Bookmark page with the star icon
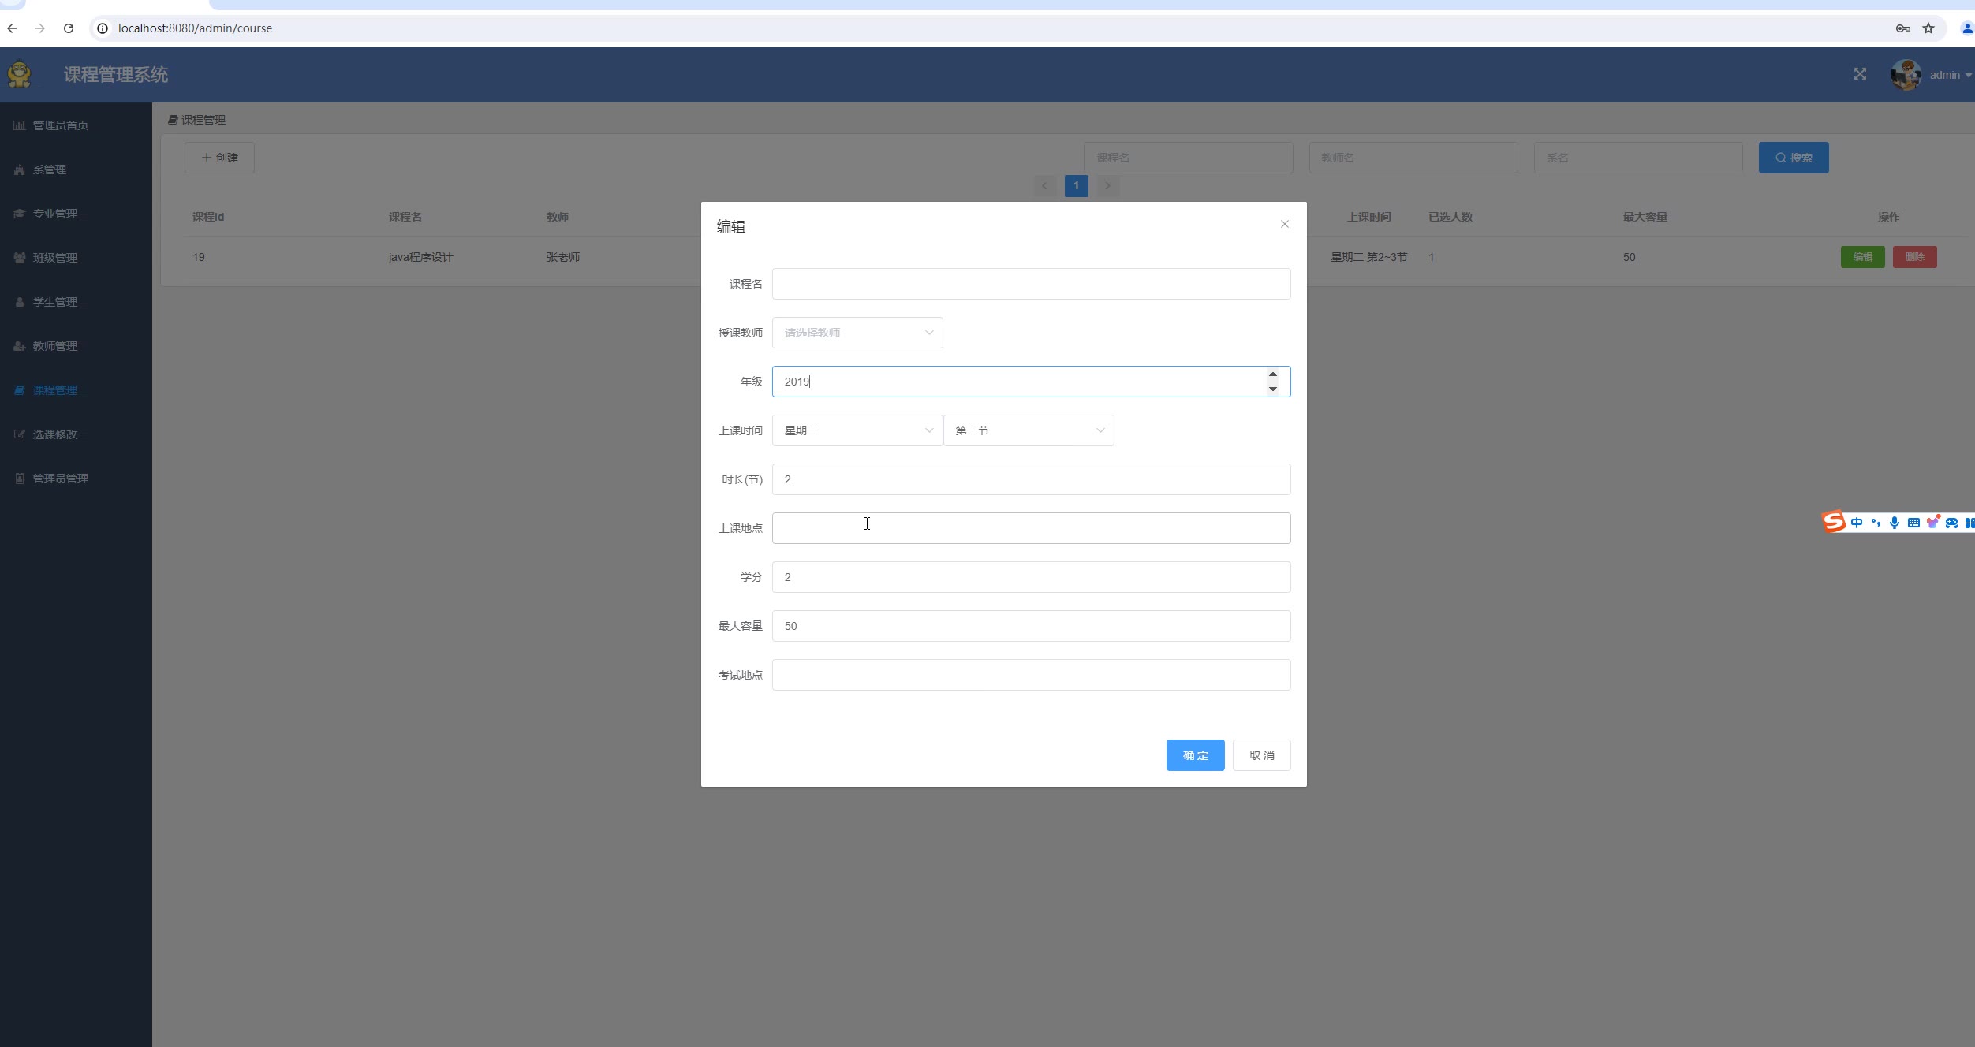The height and width of the screenshot is (1047, 1975). tap(1928, 28)
